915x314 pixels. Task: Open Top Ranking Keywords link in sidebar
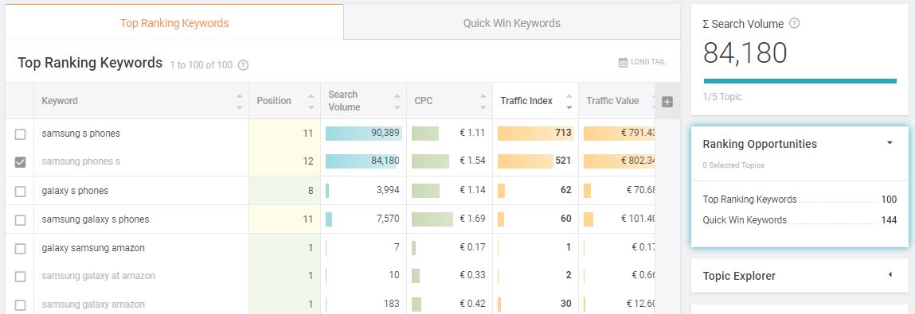750,200
